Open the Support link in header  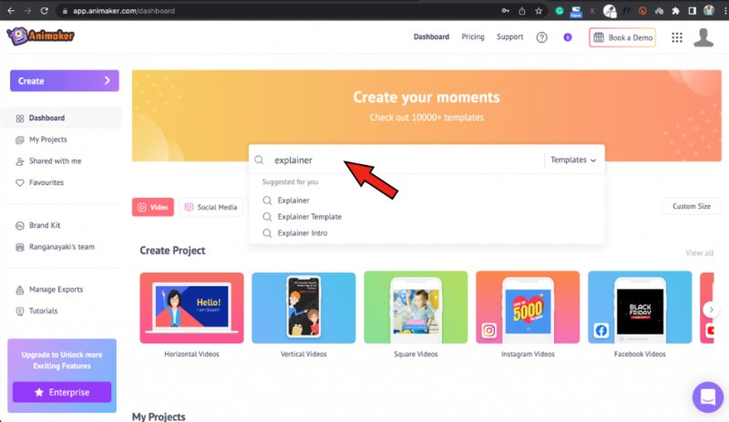[509, 36]
